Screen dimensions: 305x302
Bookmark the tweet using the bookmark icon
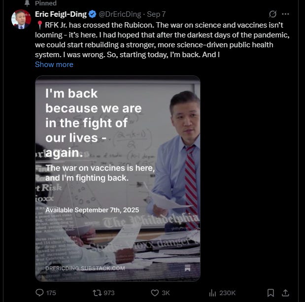click(x=271, y=293)
